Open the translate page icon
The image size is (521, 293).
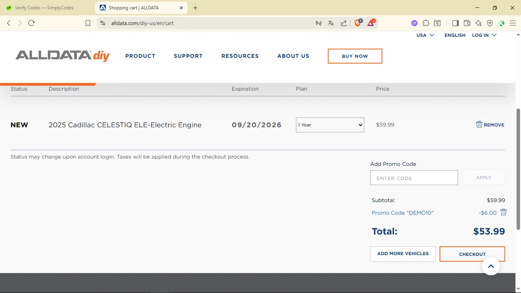(x=331, y=23)
